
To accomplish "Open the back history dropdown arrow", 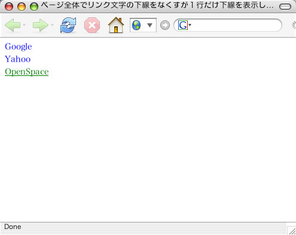I will point(25,25).
